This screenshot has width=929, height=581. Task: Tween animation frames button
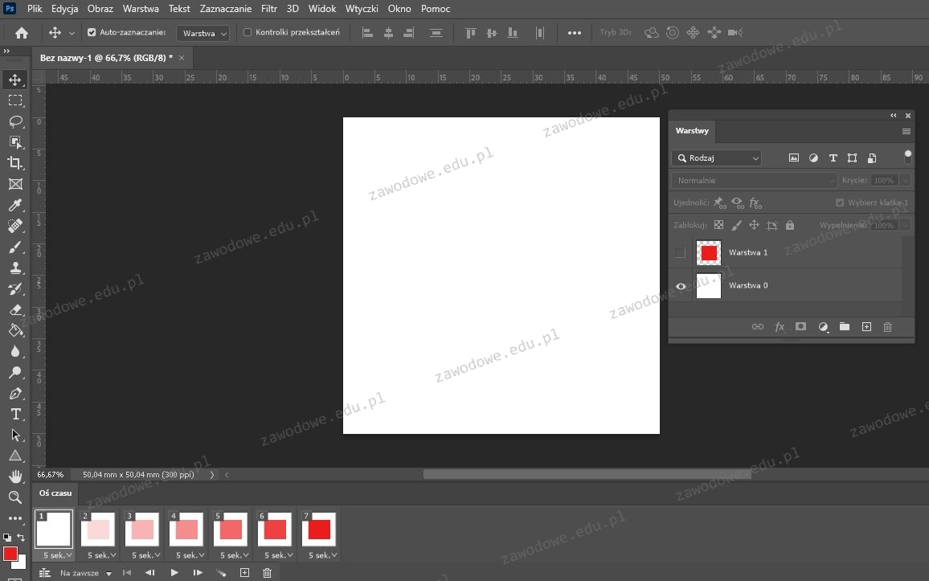pos(221,573)
